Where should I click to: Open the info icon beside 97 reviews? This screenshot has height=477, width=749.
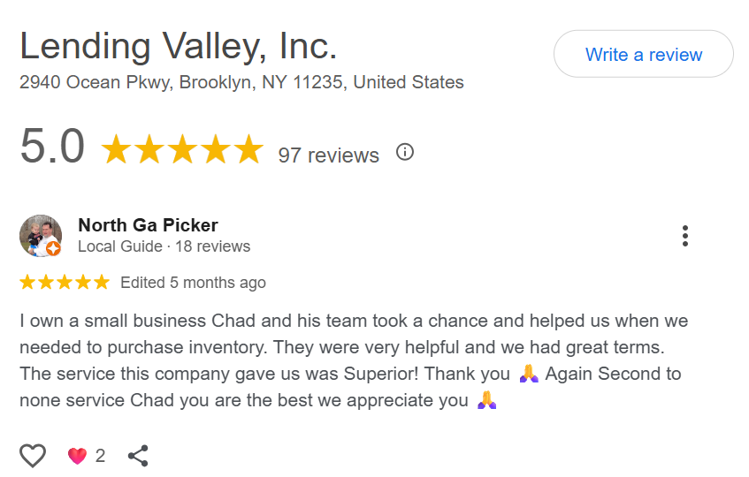click(405, 153)
